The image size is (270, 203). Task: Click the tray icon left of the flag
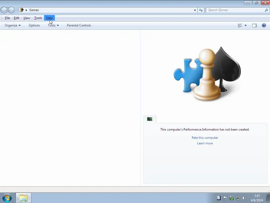pos(219,198)
